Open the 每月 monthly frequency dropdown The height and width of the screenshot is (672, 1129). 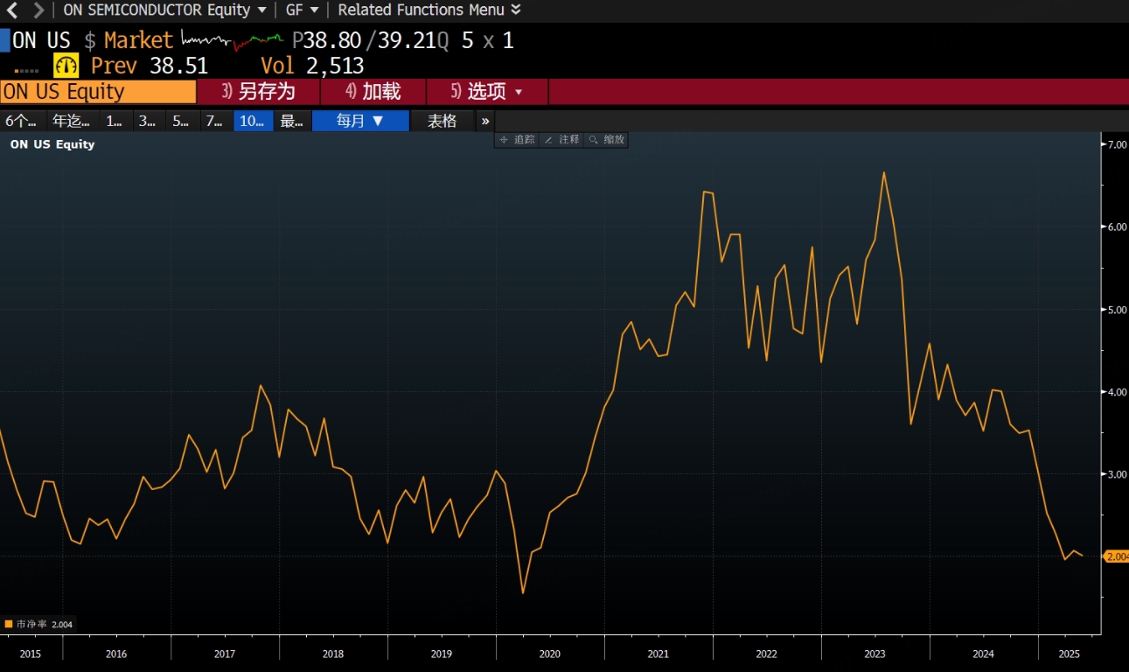[360, 121]
